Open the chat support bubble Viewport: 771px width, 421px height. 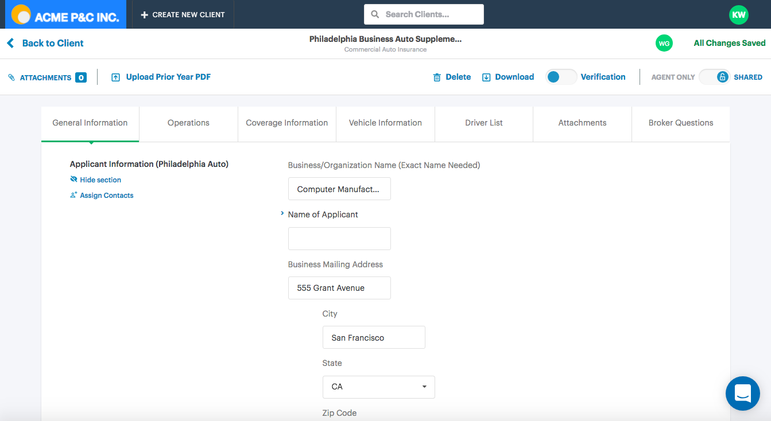coord(742,393)
